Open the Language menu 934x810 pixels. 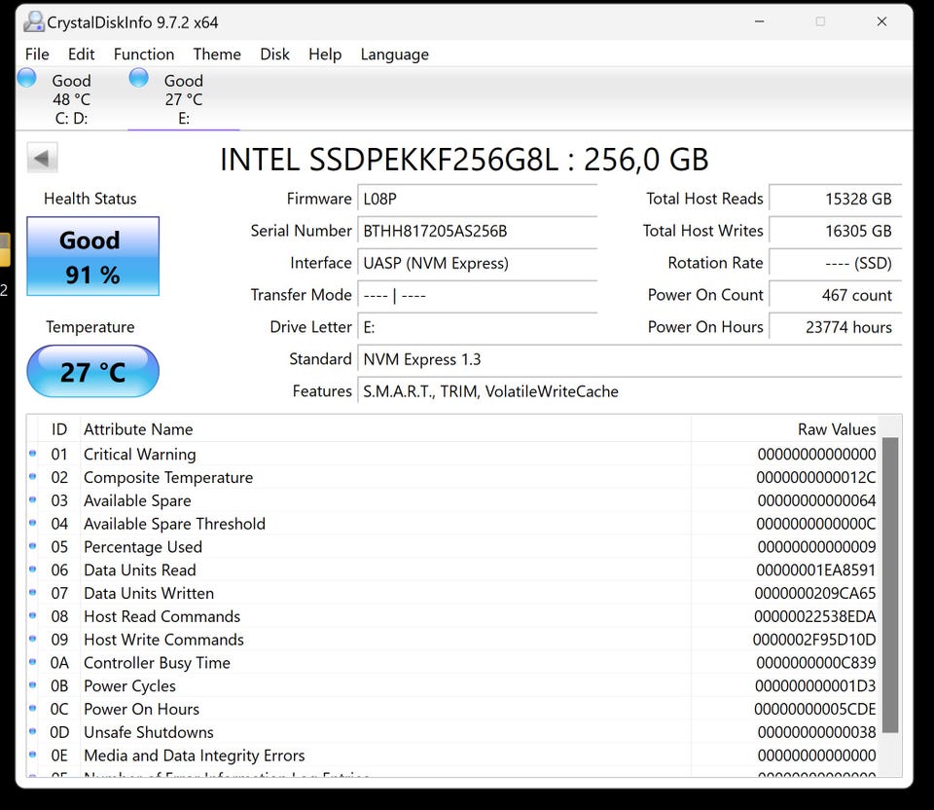coord(394,55)
